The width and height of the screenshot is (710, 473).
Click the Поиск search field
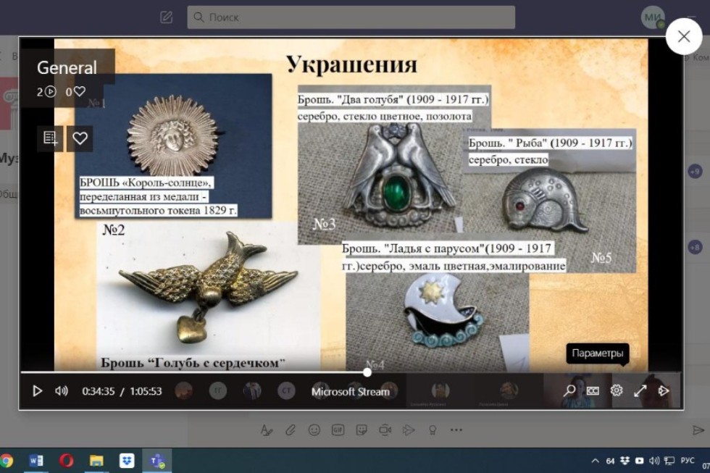(351, 15)
